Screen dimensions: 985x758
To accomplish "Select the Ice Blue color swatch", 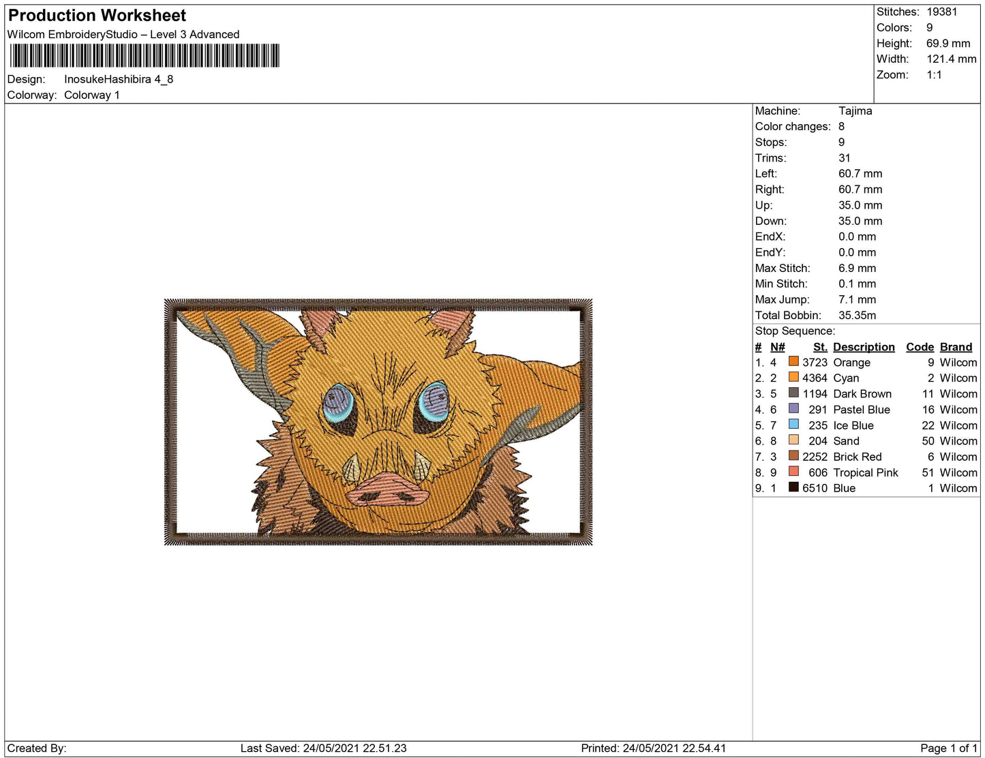I will (x=793, y=424).
